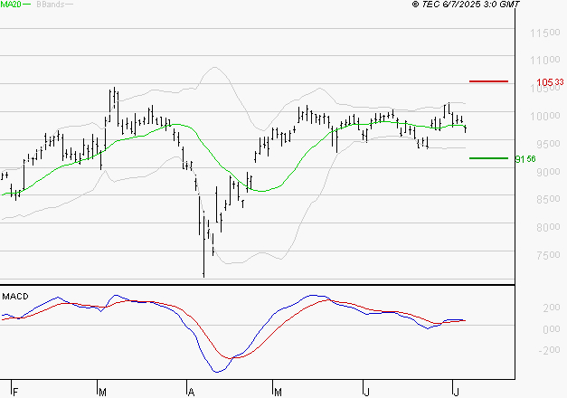Click the 11000 price axis label
Screen dimensions: 567x398
[x=545, y=60]
